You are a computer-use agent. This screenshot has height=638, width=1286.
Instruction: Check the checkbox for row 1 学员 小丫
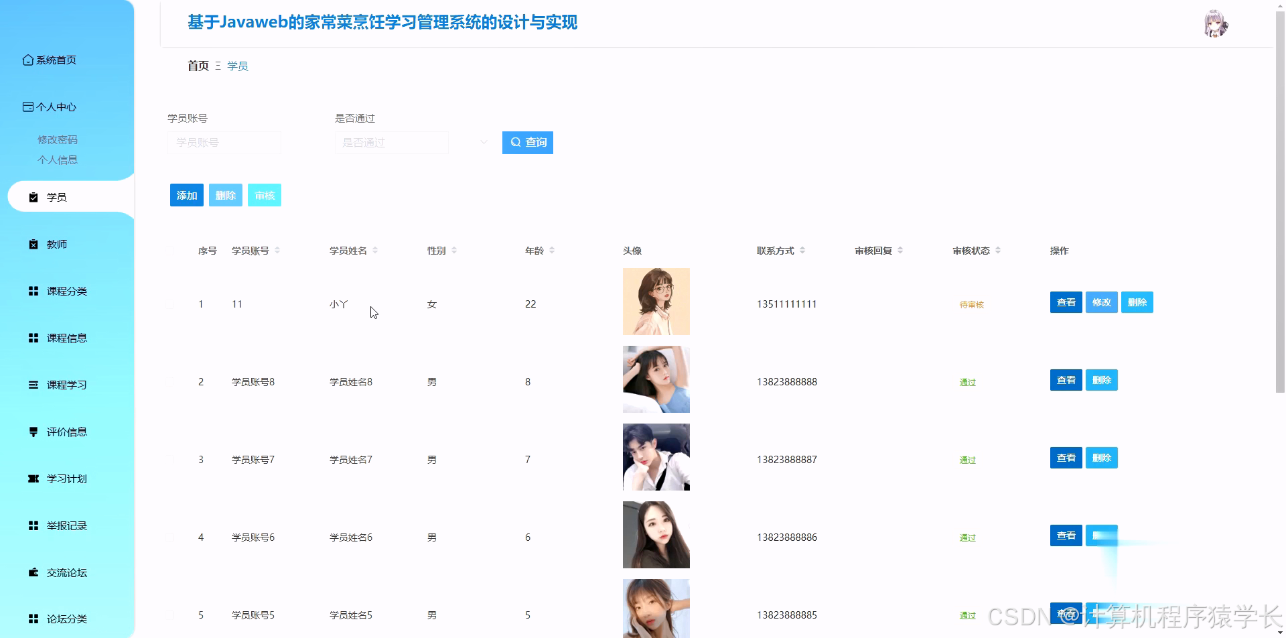(170, 304)
